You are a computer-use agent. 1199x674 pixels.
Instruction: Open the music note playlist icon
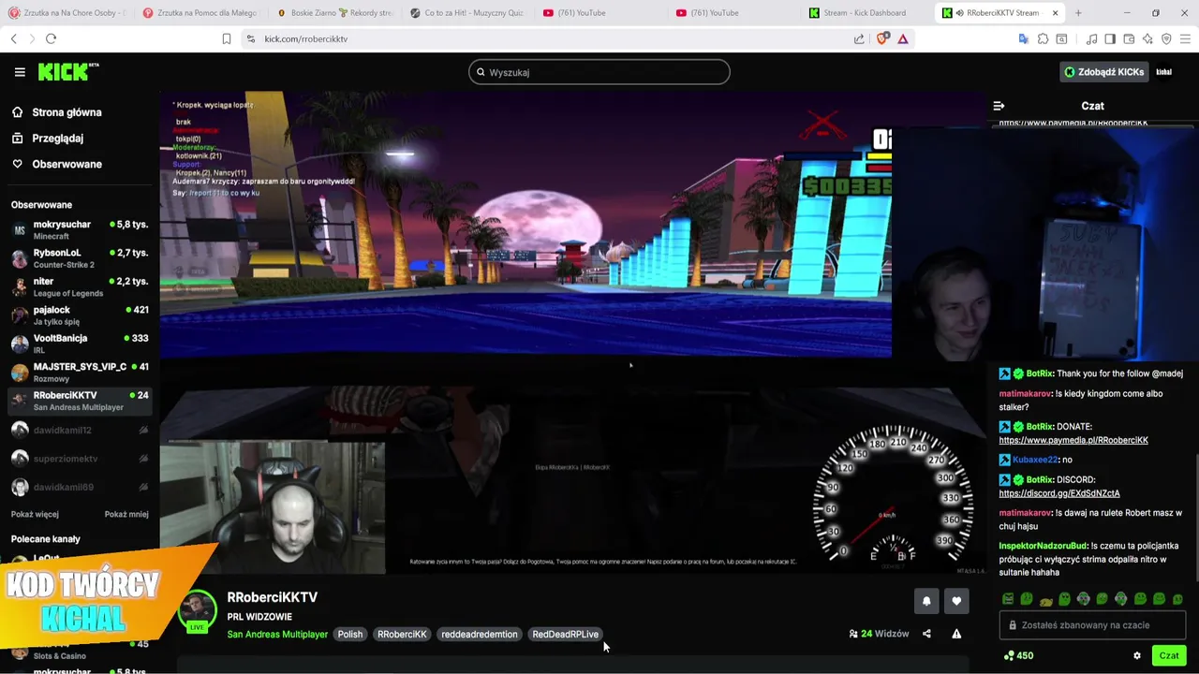[x=1092, y=38]
